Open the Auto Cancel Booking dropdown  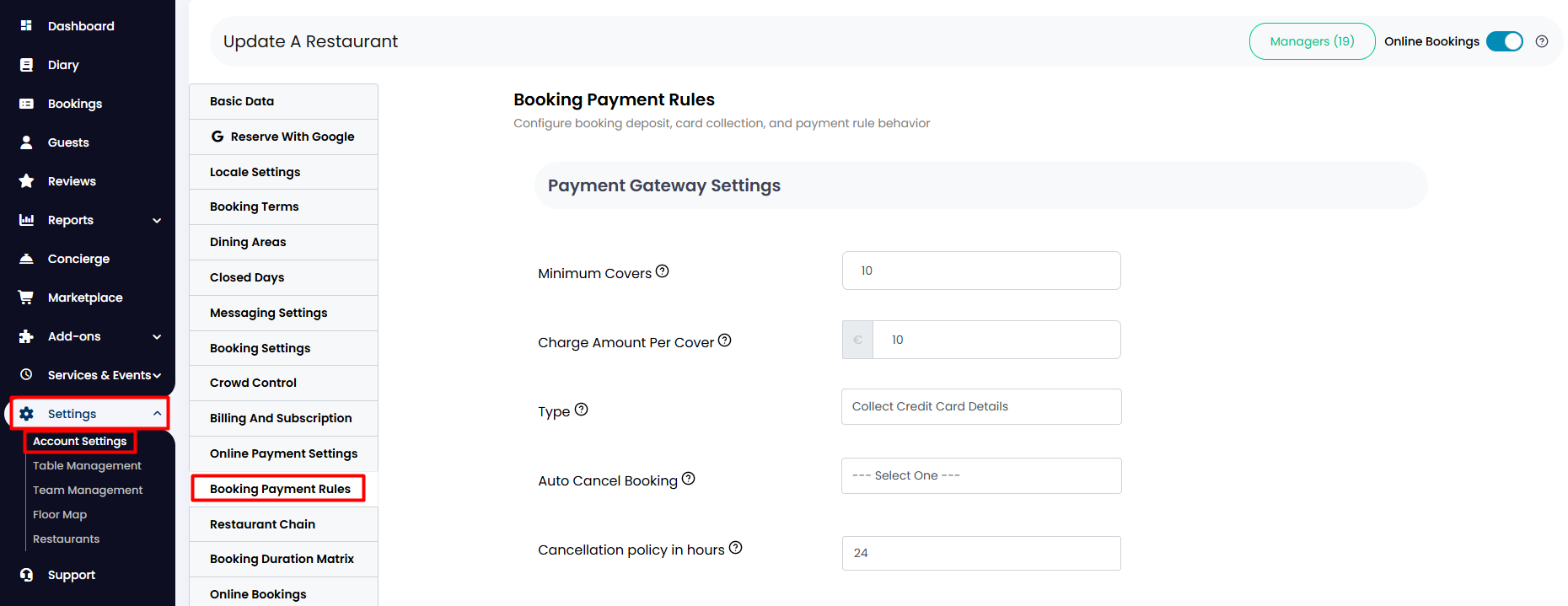[981, 475]
